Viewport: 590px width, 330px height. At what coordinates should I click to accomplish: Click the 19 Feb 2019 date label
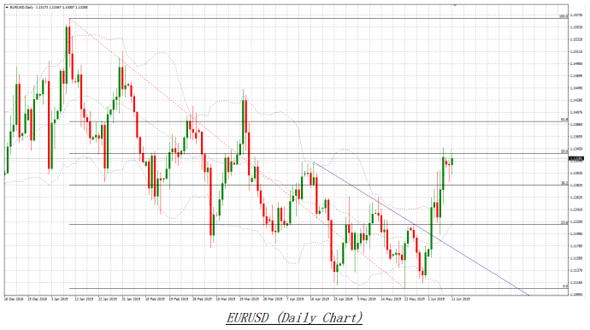click(x=179, y=299)
